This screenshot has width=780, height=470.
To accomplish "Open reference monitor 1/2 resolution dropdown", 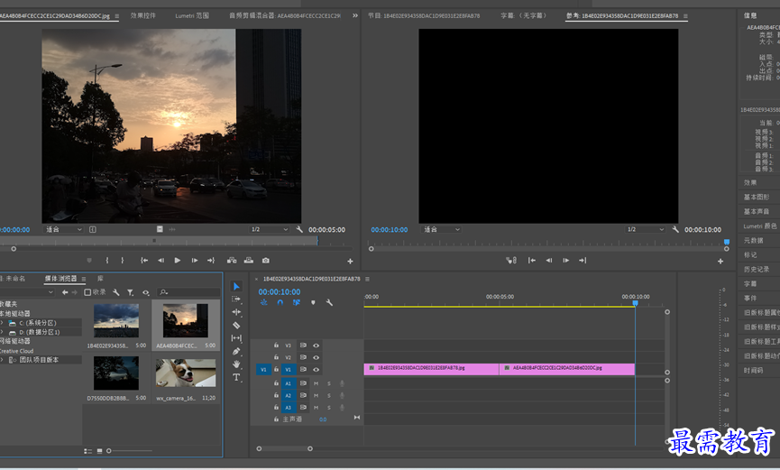I will tap(646, 229).
